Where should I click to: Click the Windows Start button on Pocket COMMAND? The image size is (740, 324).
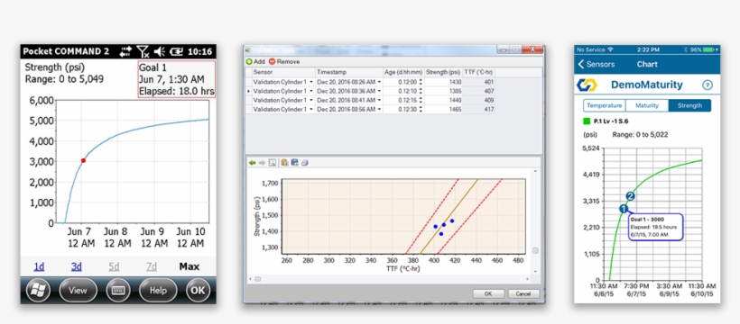point(38,291)
